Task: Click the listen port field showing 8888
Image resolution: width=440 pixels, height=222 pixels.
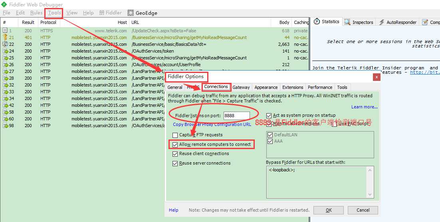Action: (236, 116)
